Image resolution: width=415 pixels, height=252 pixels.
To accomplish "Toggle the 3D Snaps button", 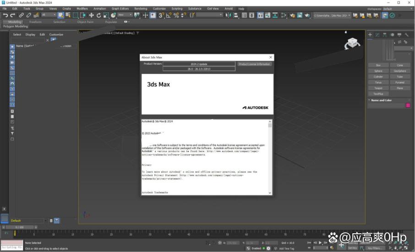I will pos(161,15).
